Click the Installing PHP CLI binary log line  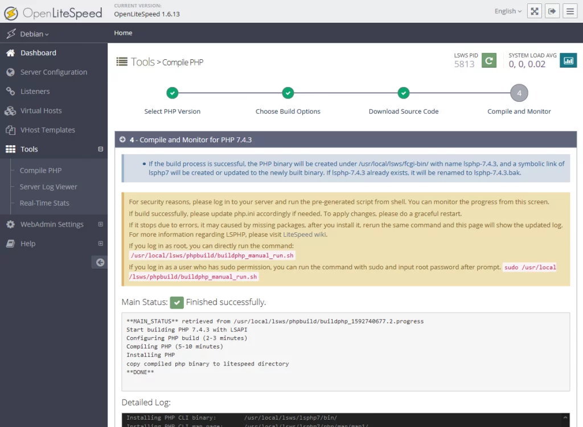[232, 418]
